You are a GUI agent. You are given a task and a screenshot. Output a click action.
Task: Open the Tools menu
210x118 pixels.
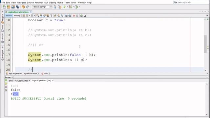click(73, 3)
